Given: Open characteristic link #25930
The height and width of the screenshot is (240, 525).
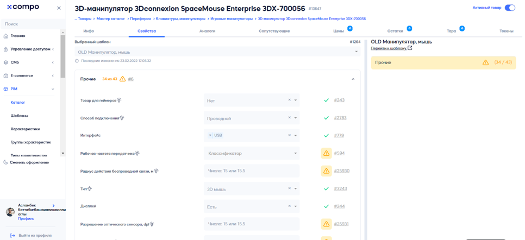Looking at the screenshot, I should pos(341,171).
